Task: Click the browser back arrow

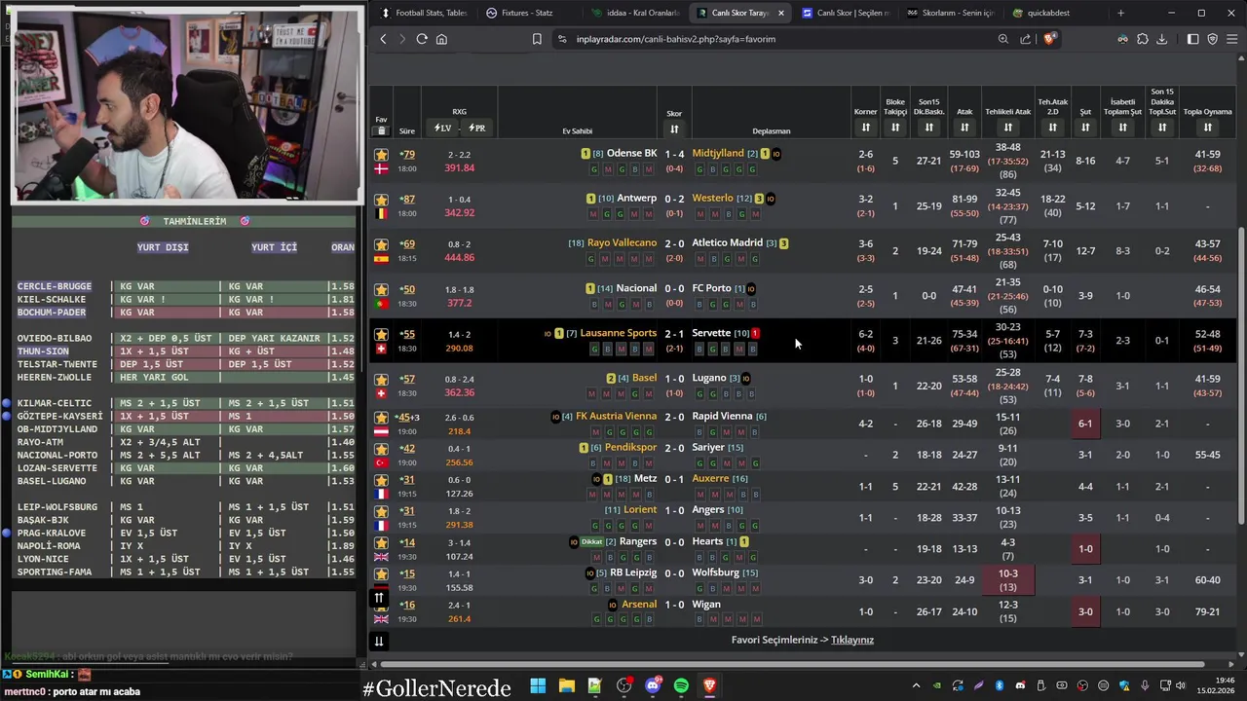Action: [x=383, y=39]
